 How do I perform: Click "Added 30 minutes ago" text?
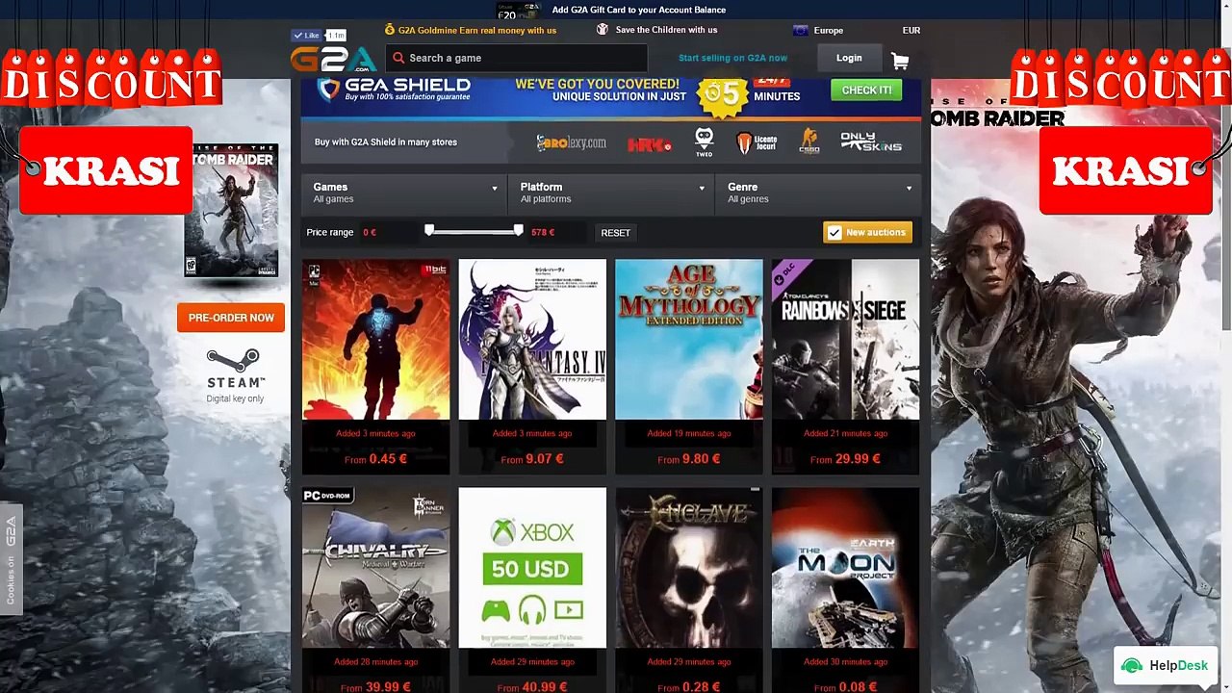[845, 662]
